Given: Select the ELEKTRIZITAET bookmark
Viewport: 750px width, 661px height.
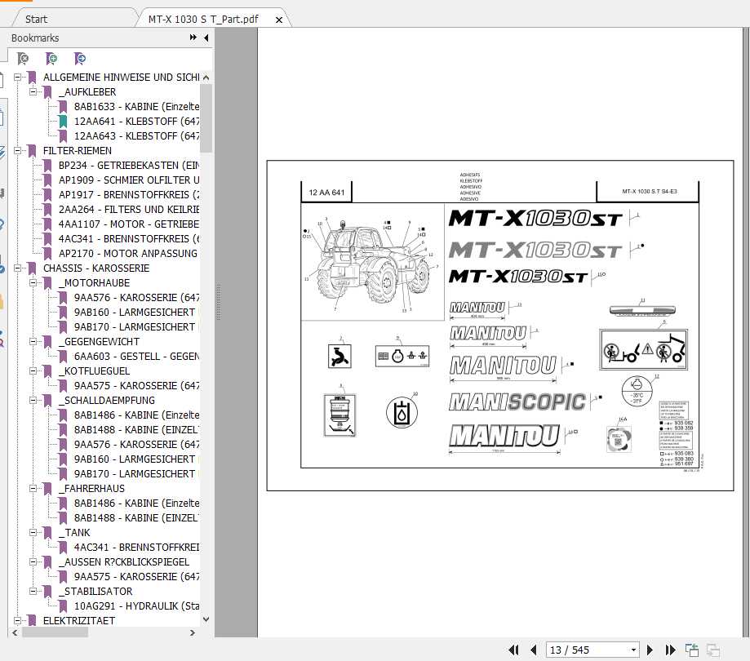Looking at the screenshot, I should (x=78, y=621).
